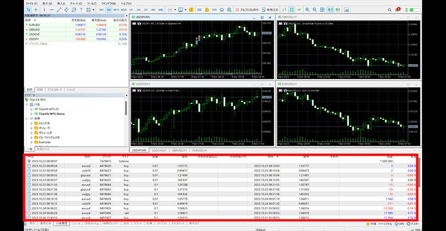Open the VPS button in toolbox bar

tap(399, 224)
